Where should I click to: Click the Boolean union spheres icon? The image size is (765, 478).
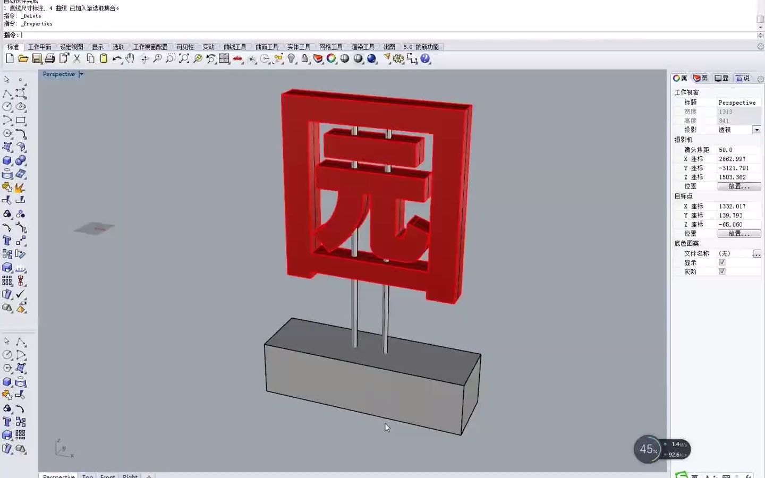21,160
